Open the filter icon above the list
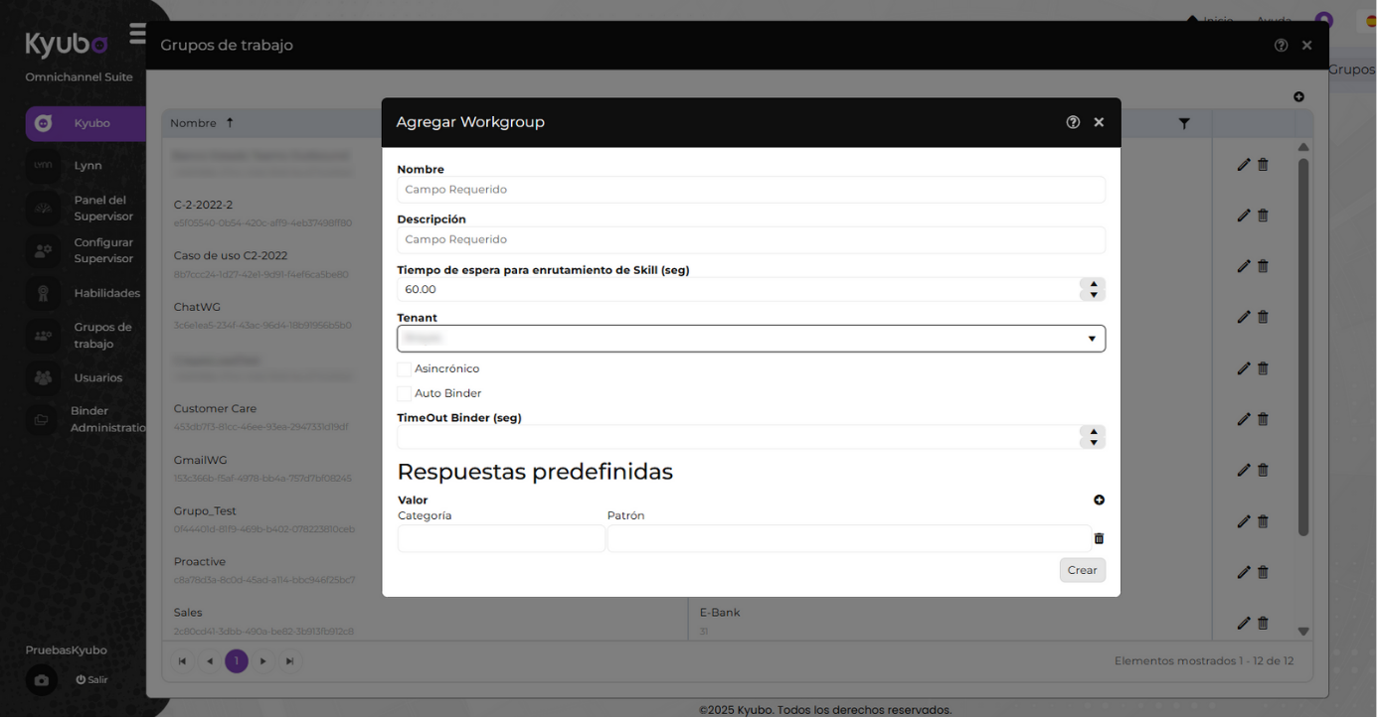Image resolution: width=1380 pixels, height=720 pixels. pos(1184,123)
